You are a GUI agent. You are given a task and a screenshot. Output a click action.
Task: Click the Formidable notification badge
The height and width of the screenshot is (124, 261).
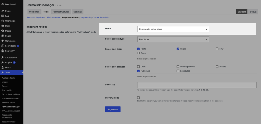coord(18,46)
